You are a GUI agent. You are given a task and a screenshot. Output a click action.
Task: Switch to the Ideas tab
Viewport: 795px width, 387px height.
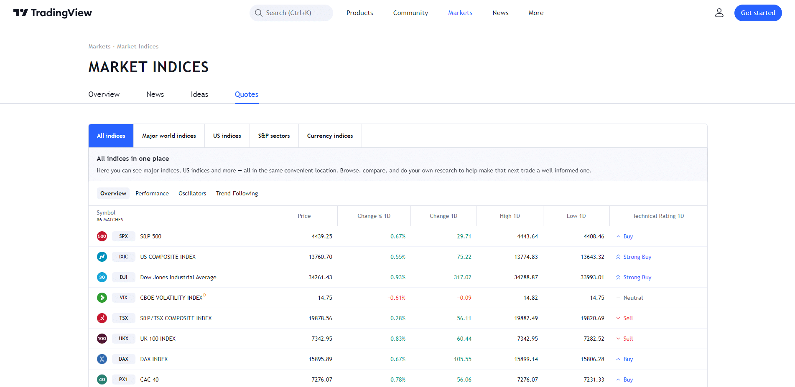point(199,94)
